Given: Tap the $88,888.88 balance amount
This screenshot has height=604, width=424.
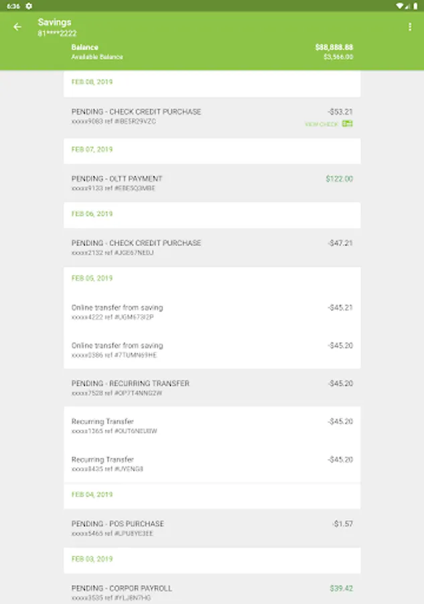Looking at the screenshot, I should (334, 48).
